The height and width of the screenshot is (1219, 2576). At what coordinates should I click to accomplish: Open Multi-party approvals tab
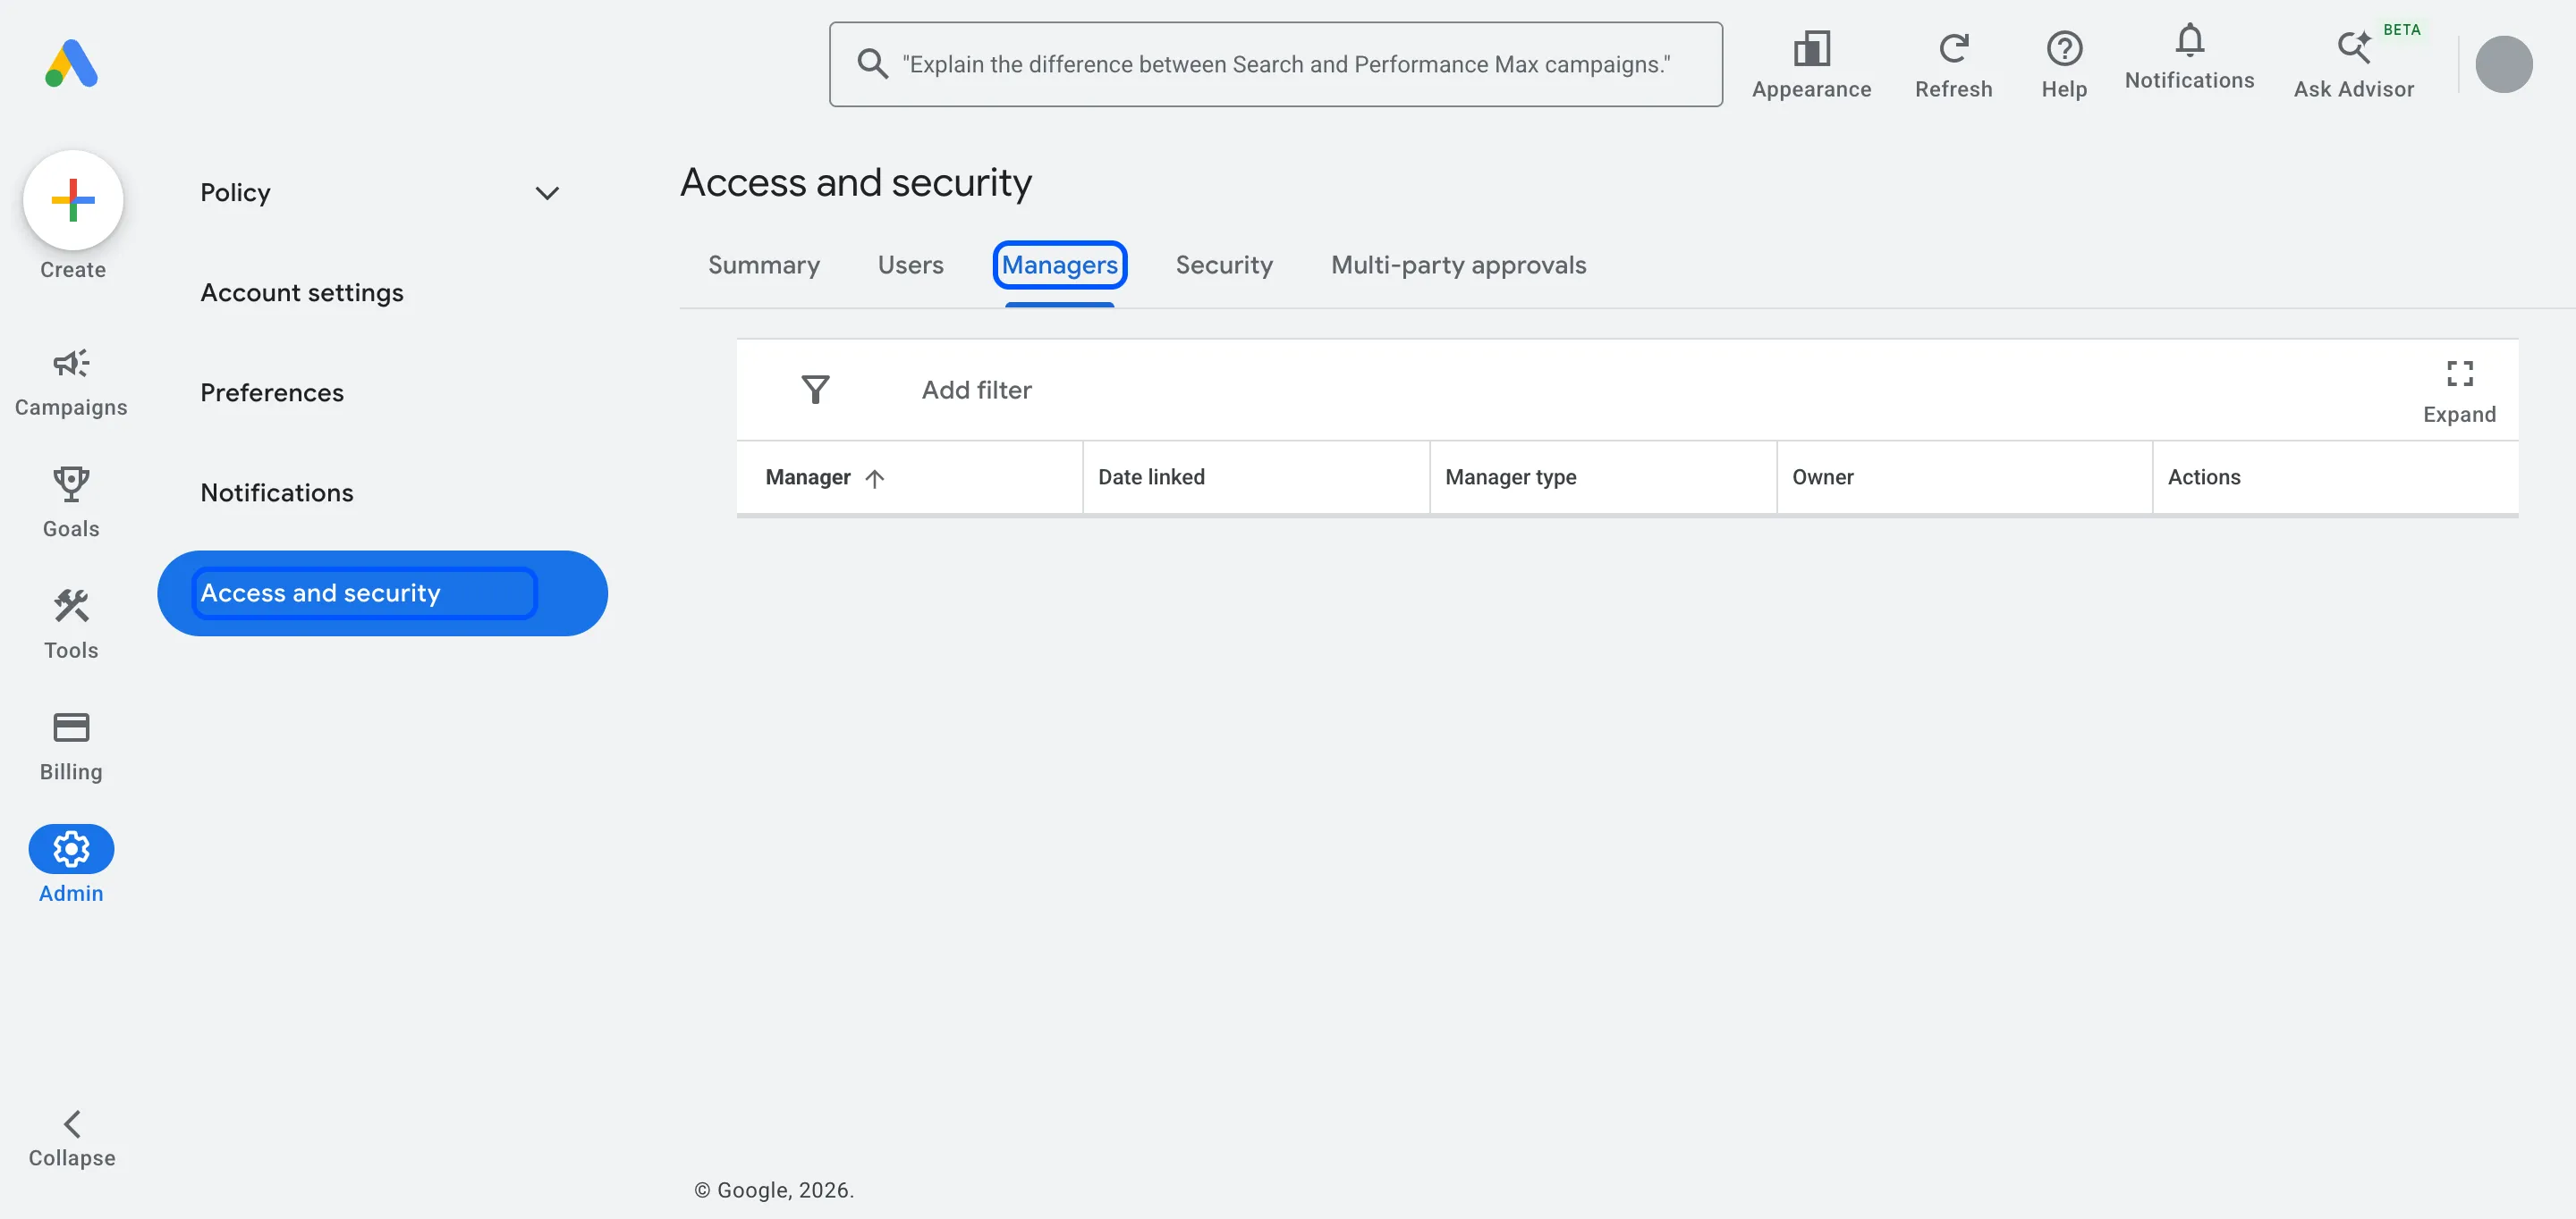1458,265
